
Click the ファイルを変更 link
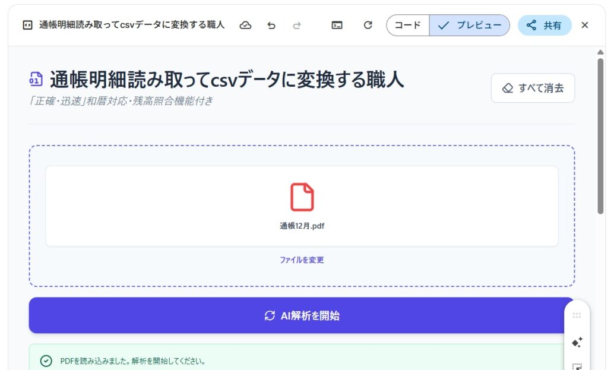point(302,260)
